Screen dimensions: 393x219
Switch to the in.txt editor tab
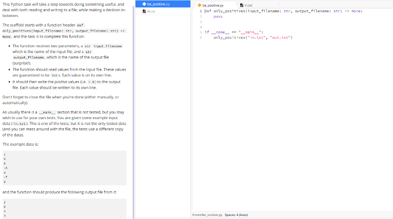[248, 5]
